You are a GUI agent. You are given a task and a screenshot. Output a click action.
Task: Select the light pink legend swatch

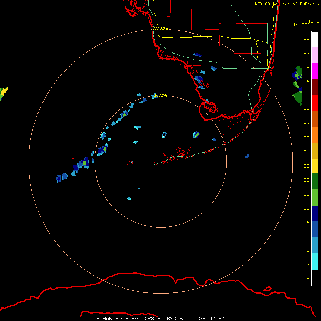(x=315, y=55)
